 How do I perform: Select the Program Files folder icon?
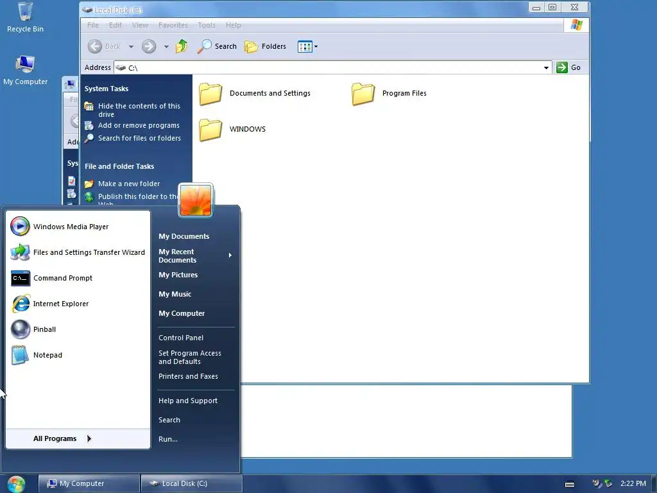click(x=363, y=94)
